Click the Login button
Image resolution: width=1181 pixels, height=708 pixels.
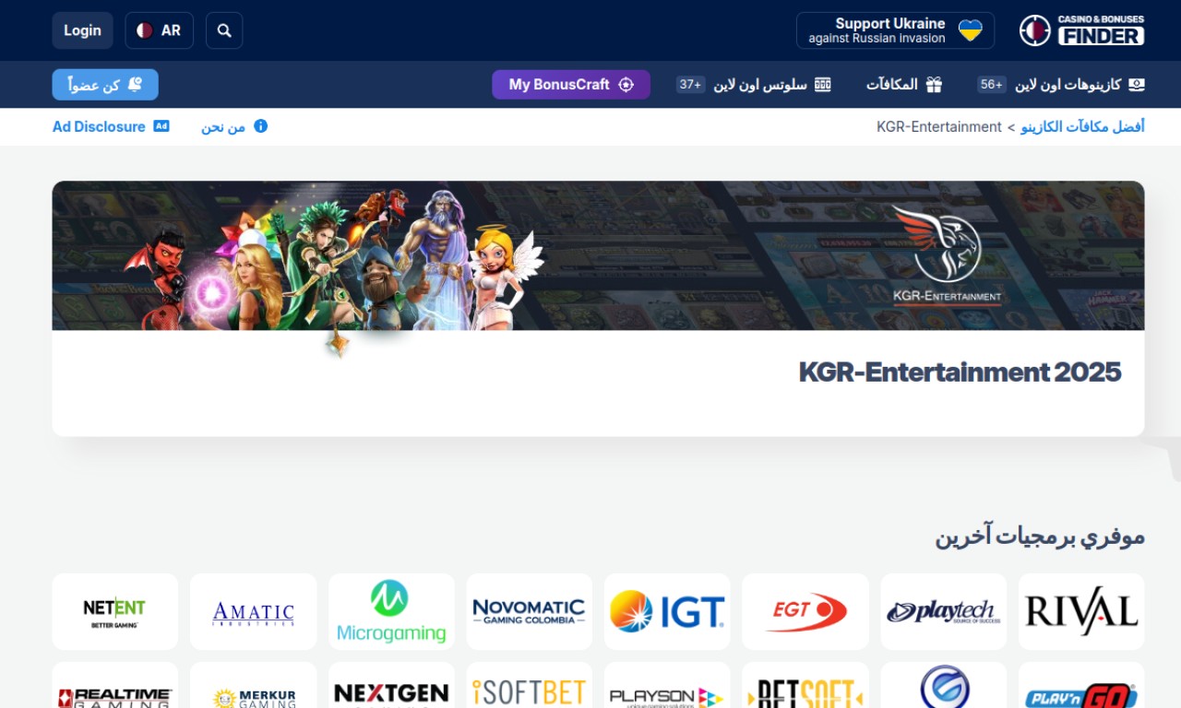tap(82, 30)
